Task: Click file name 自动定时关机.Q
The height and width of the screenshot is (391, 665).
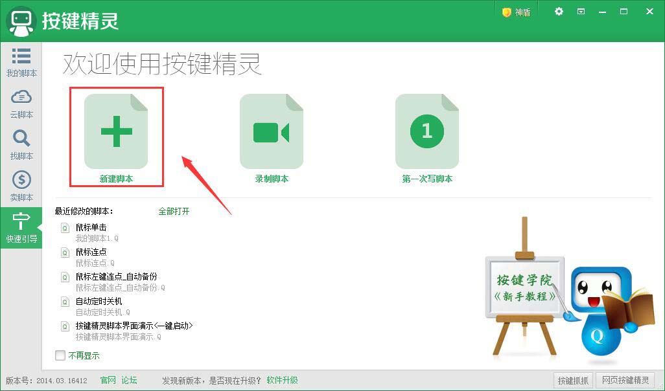Action: coord(102,312)
